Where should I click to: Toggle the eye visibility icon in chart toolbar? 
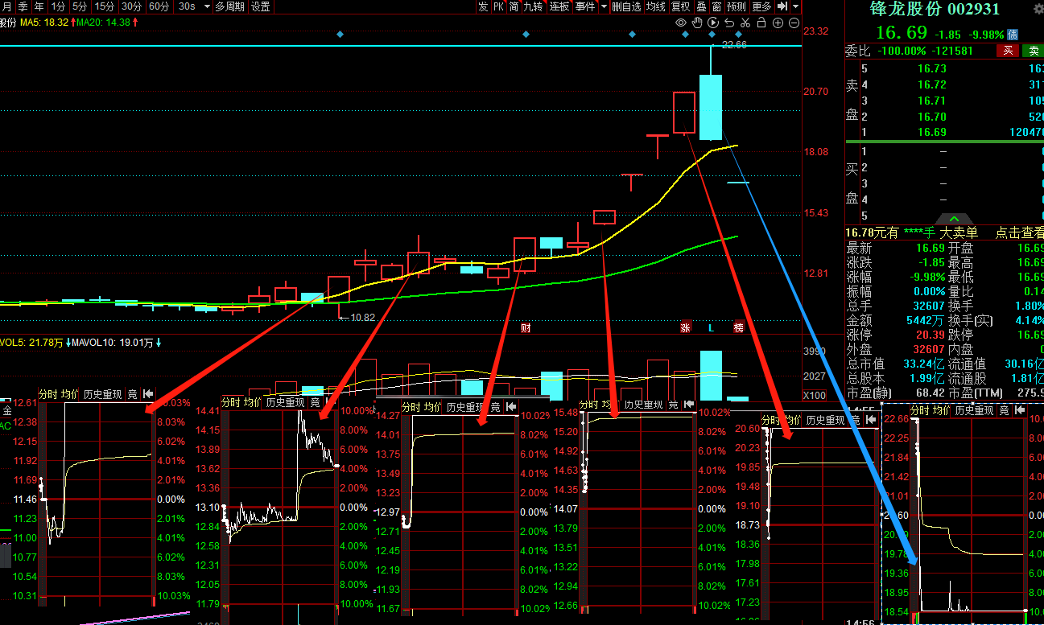[x=681, y=23]
